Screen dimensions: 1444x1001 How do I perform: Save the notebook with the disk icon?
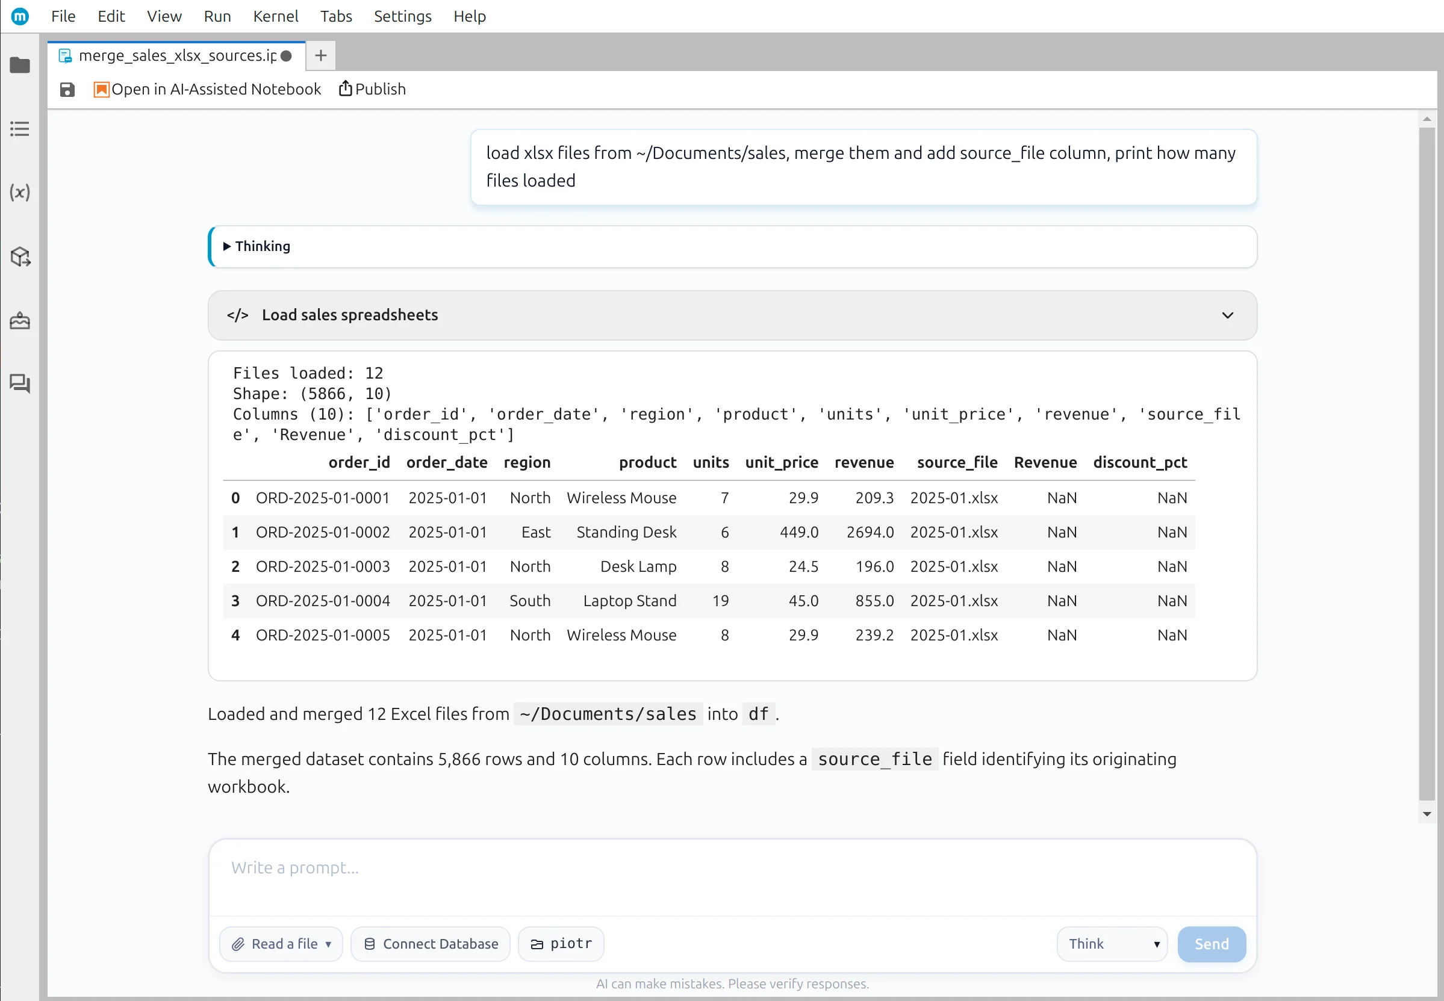click(67, 90)
